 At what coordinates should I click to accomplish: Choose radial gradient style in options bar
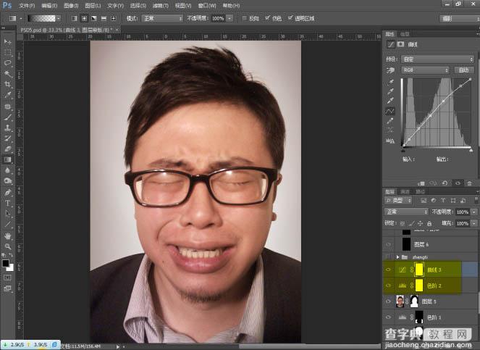tap(84, 18)
